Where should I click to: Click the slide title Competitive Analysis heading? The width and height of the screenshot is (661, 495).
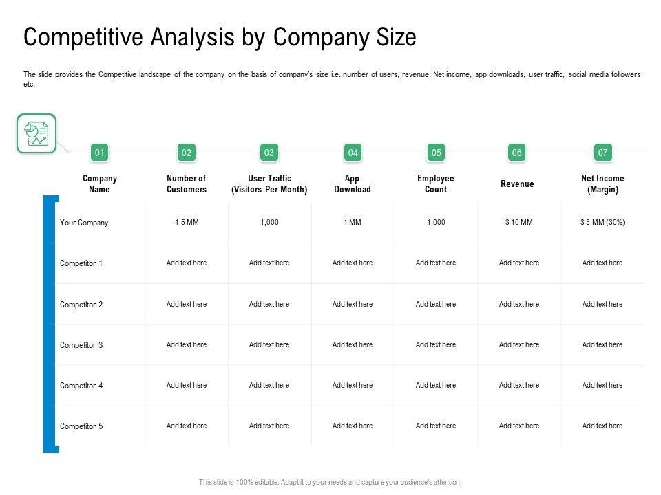click(x=220, y=37)
